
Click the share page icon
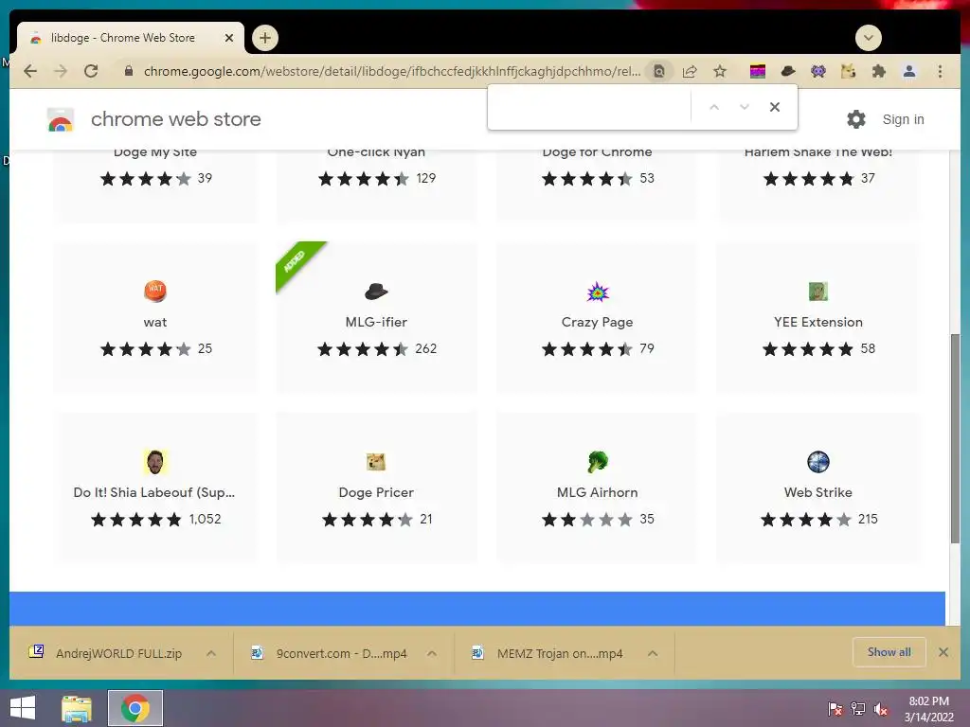click(690, 71)
